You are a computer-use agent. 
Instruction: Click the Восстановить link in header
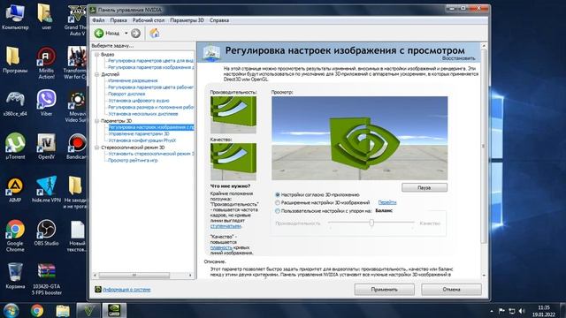(x=458, y=58)
